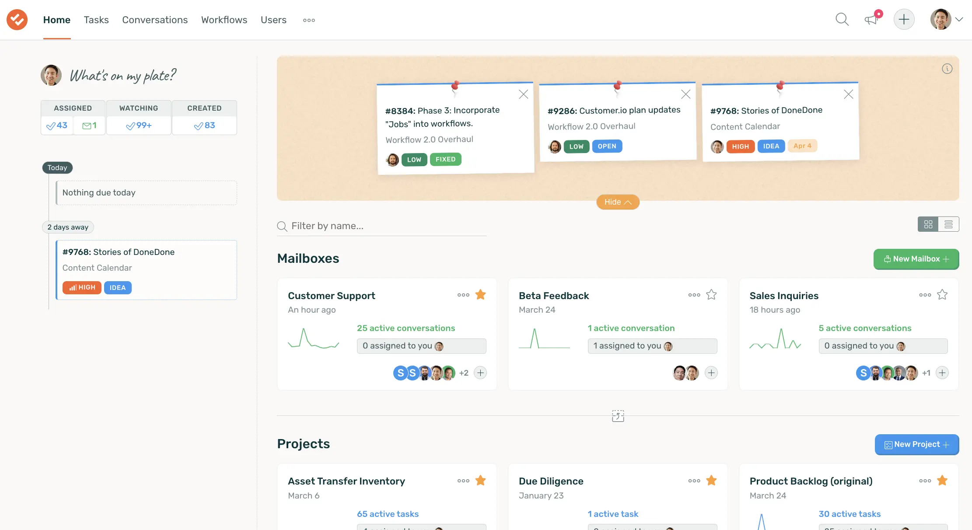Click the plus create button in header
972x530 pixels.
point(904,20)
